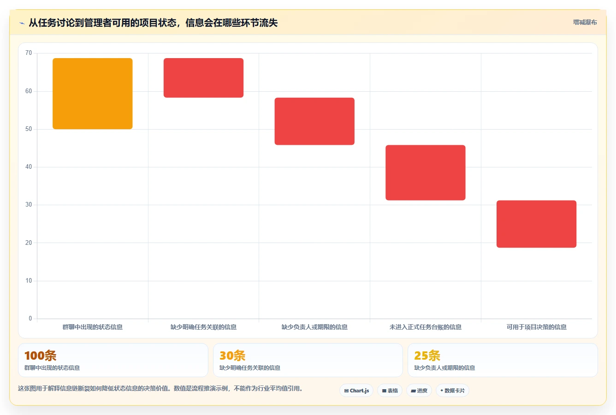The height and width of the screenshot is (415, 616).
Task: Click the x-axis label 可用于项目决策的信息
Action: pyautogui.click(x=536, y=327)
